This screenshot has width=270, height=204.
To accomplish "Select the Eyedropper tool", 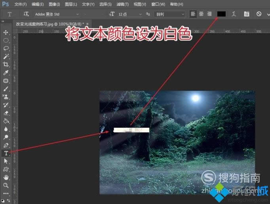I will tap(6, 73).
